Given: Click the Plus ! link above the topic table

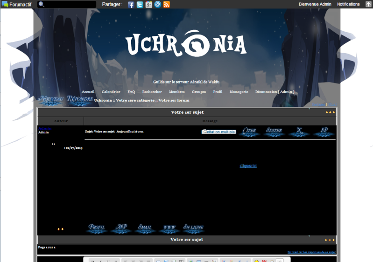Looking at the screenshot, I should click(332, 104).
